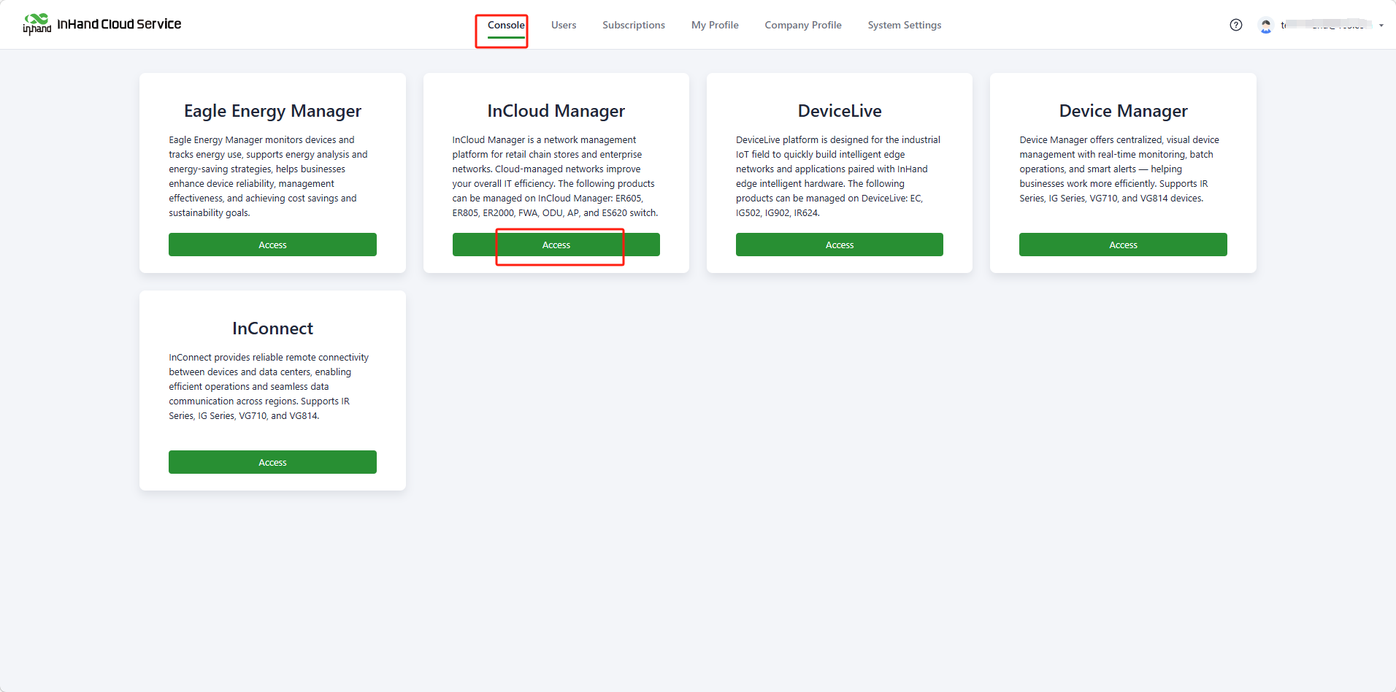Click the user avatar icon
This screenshot has width=1396, height=692.
[x=1266, y=26]
